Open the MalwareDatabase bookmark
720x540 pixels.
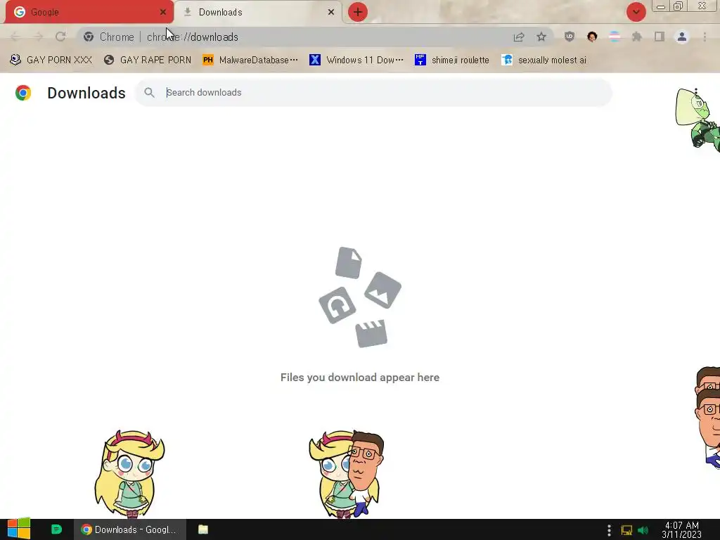[x=250, y=60]
